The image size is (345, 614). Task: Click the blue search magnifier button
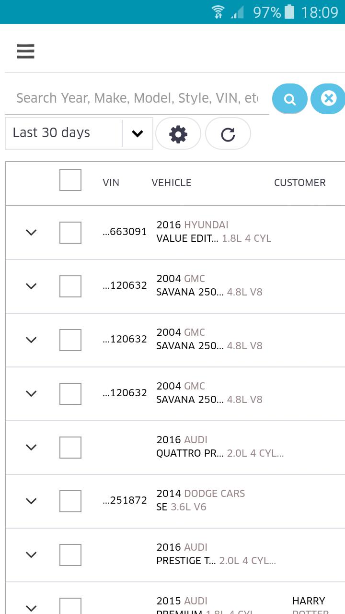coord(289,99)
